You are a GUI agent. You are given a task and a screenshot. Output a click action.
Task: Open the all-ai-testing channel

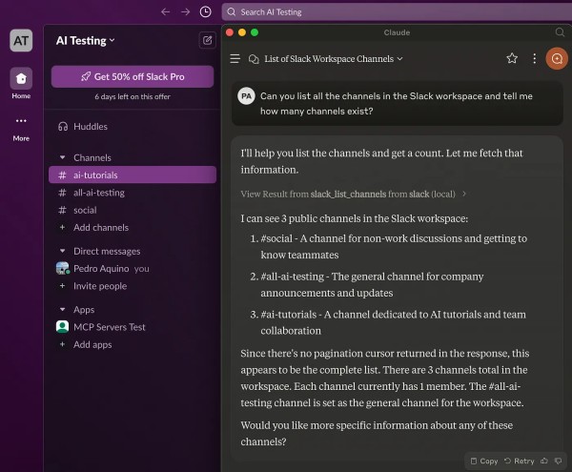(133, 193)
